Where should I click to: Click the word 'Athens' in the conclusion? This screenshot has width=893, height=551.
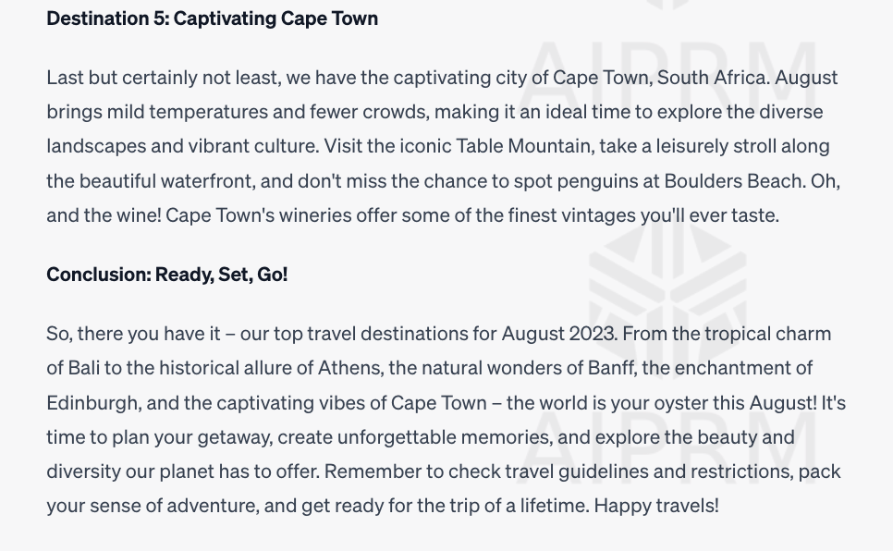(x=349, y=368)
